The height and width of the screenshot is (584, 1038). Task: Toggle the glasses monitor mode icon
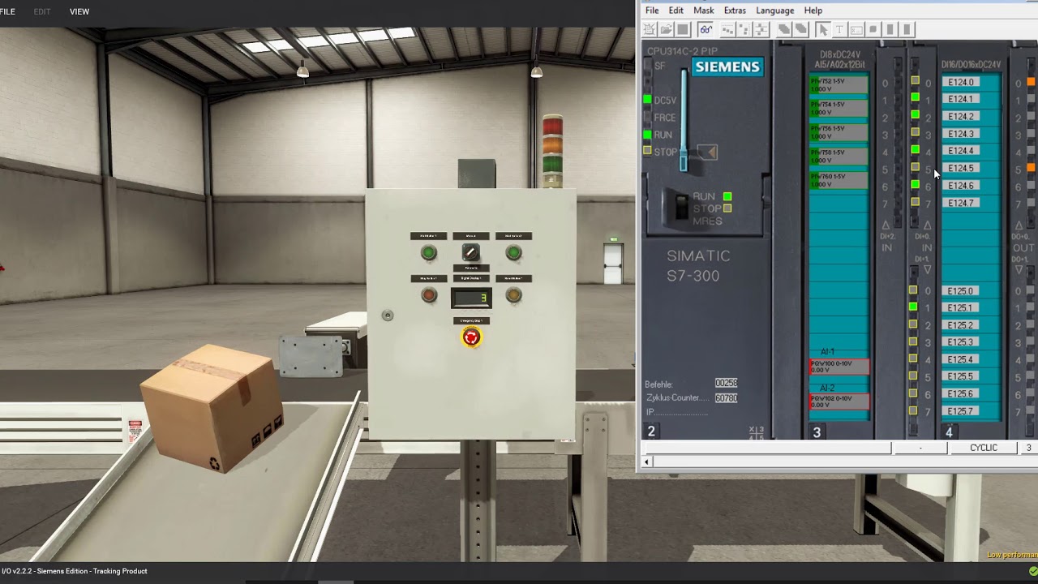(706, 29)
